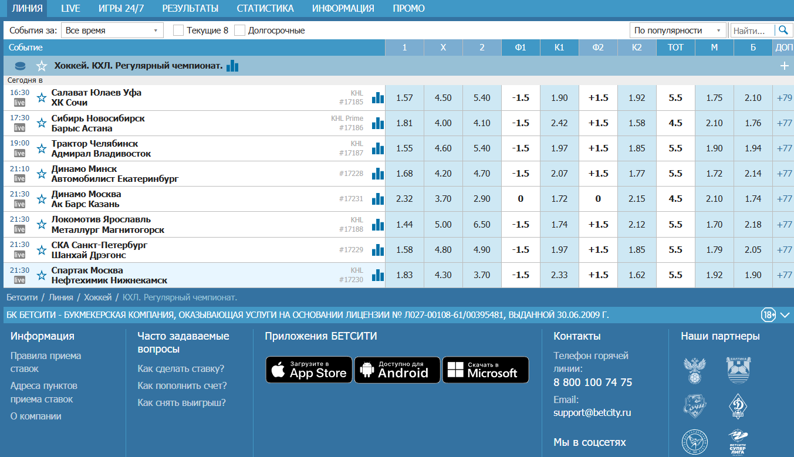The width and height of the screenshot is (794, 457).
Task: Open the По популярности sort dropdown
Action: (678, 31)
